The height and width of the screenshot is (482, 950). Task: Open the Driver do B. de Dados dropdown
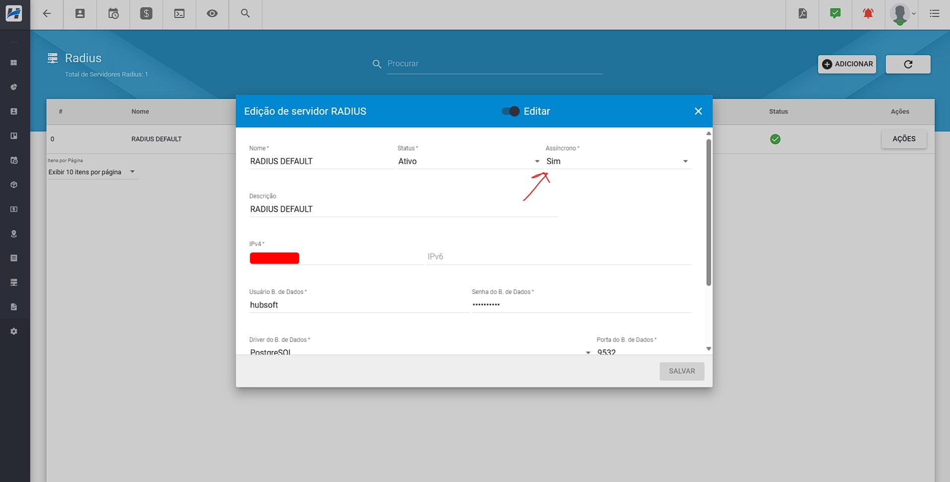click(x=420, y=351)
